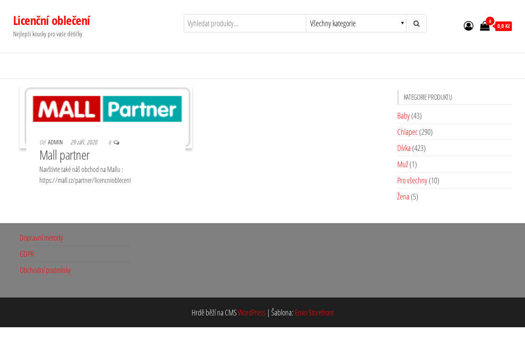Open the Všechny kategorie dropdown

(x=356, y=23)
